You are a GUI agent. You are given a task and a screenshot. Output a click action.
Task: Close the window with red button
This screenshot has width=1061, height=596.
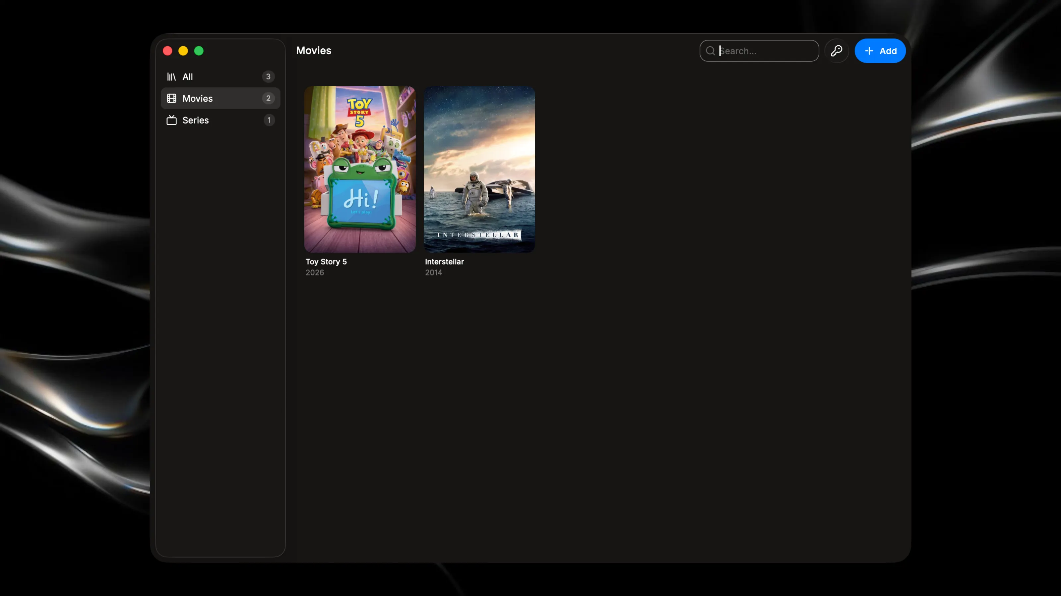click(x=168, y=51)
